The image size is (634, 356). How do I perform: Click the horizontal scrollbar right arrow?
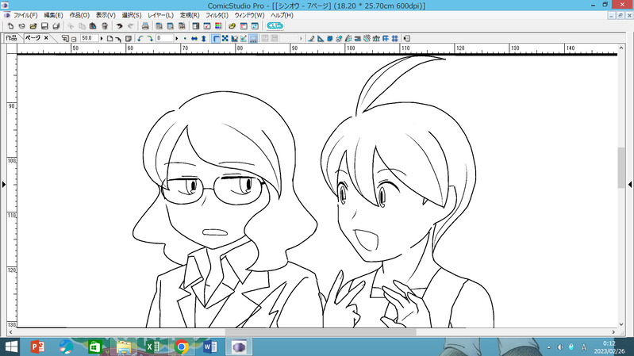pyautogui.click(x=613, y=332)
